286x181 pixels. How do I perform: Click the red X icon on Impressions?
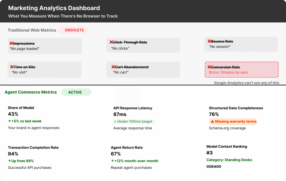[11, 43]
